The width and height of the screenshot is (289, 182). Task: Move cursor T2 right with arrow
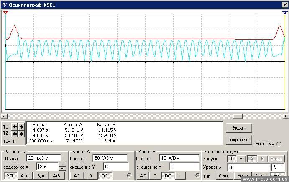point(21,134)
